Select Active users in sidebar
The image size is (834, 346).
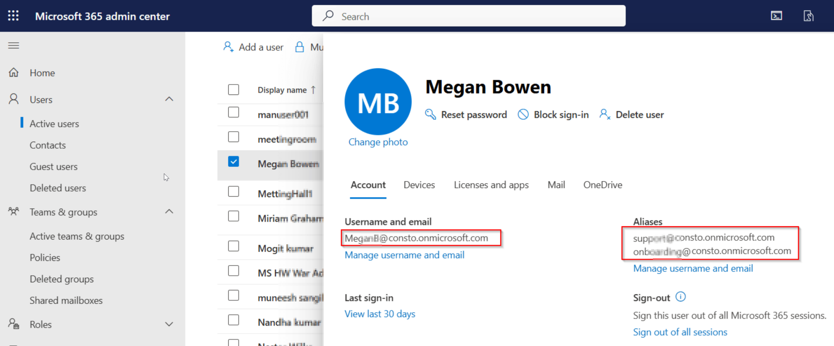pyautogui.click(x=54, y=124)
